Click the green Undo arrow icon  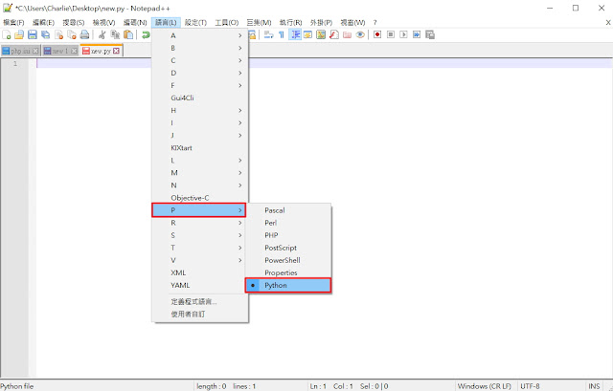(146, 34)
